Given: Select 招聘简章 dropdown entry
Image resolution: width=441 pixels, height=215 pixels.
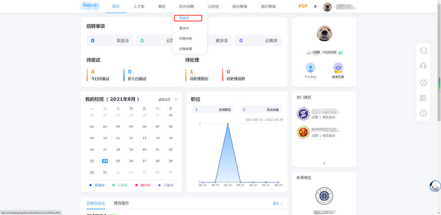Looking at the screenshot, I should (x=186, y=49).
